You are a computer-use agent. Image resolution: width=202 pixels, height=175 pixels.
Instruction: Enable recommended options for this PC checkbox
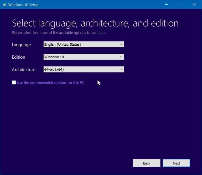click(x=14, y=83)
